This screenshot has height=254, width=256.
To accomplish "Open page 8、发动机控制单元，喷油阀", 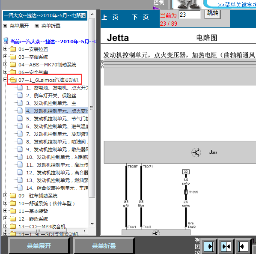I will 57,142.
